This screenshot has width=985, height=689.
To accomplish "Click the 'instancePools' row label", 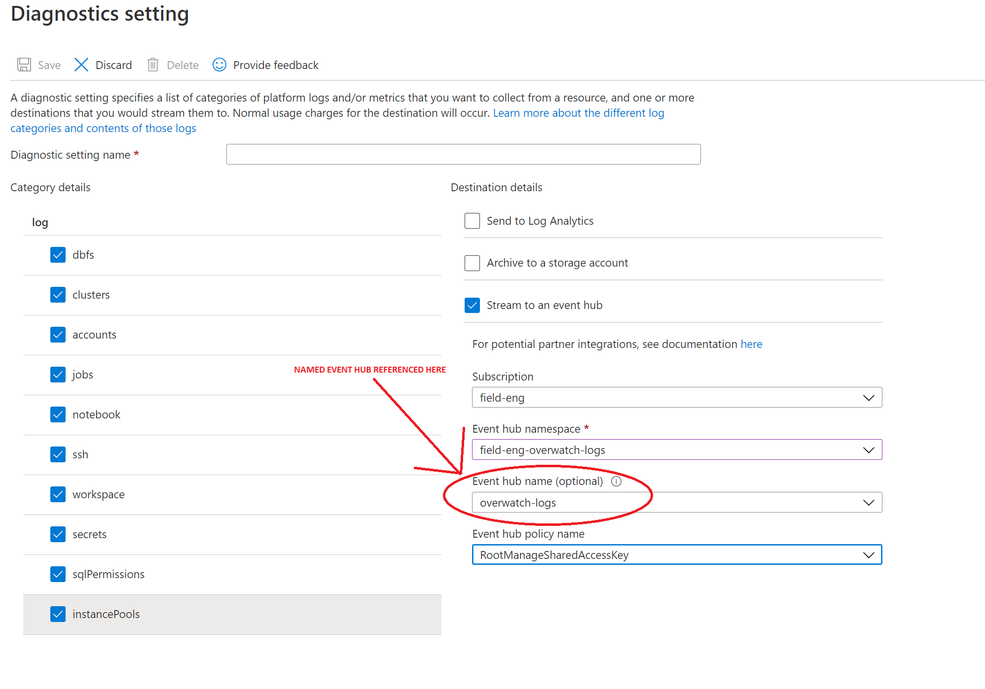I will point(106,614).
